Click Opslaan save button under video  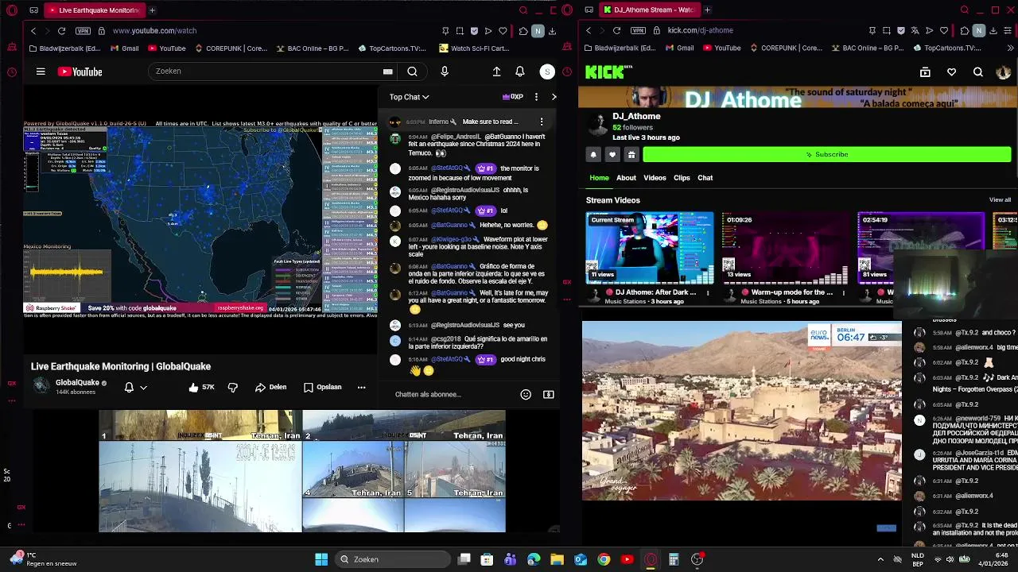322,387
